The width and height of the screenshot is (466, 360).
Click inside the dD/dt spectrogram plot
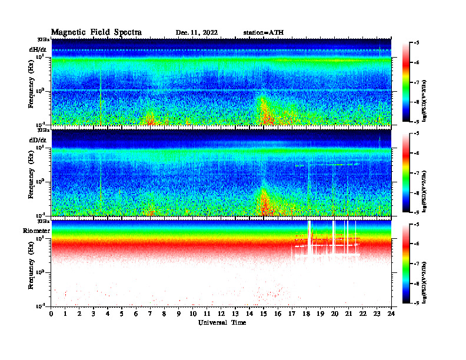(x=221, y=173)
